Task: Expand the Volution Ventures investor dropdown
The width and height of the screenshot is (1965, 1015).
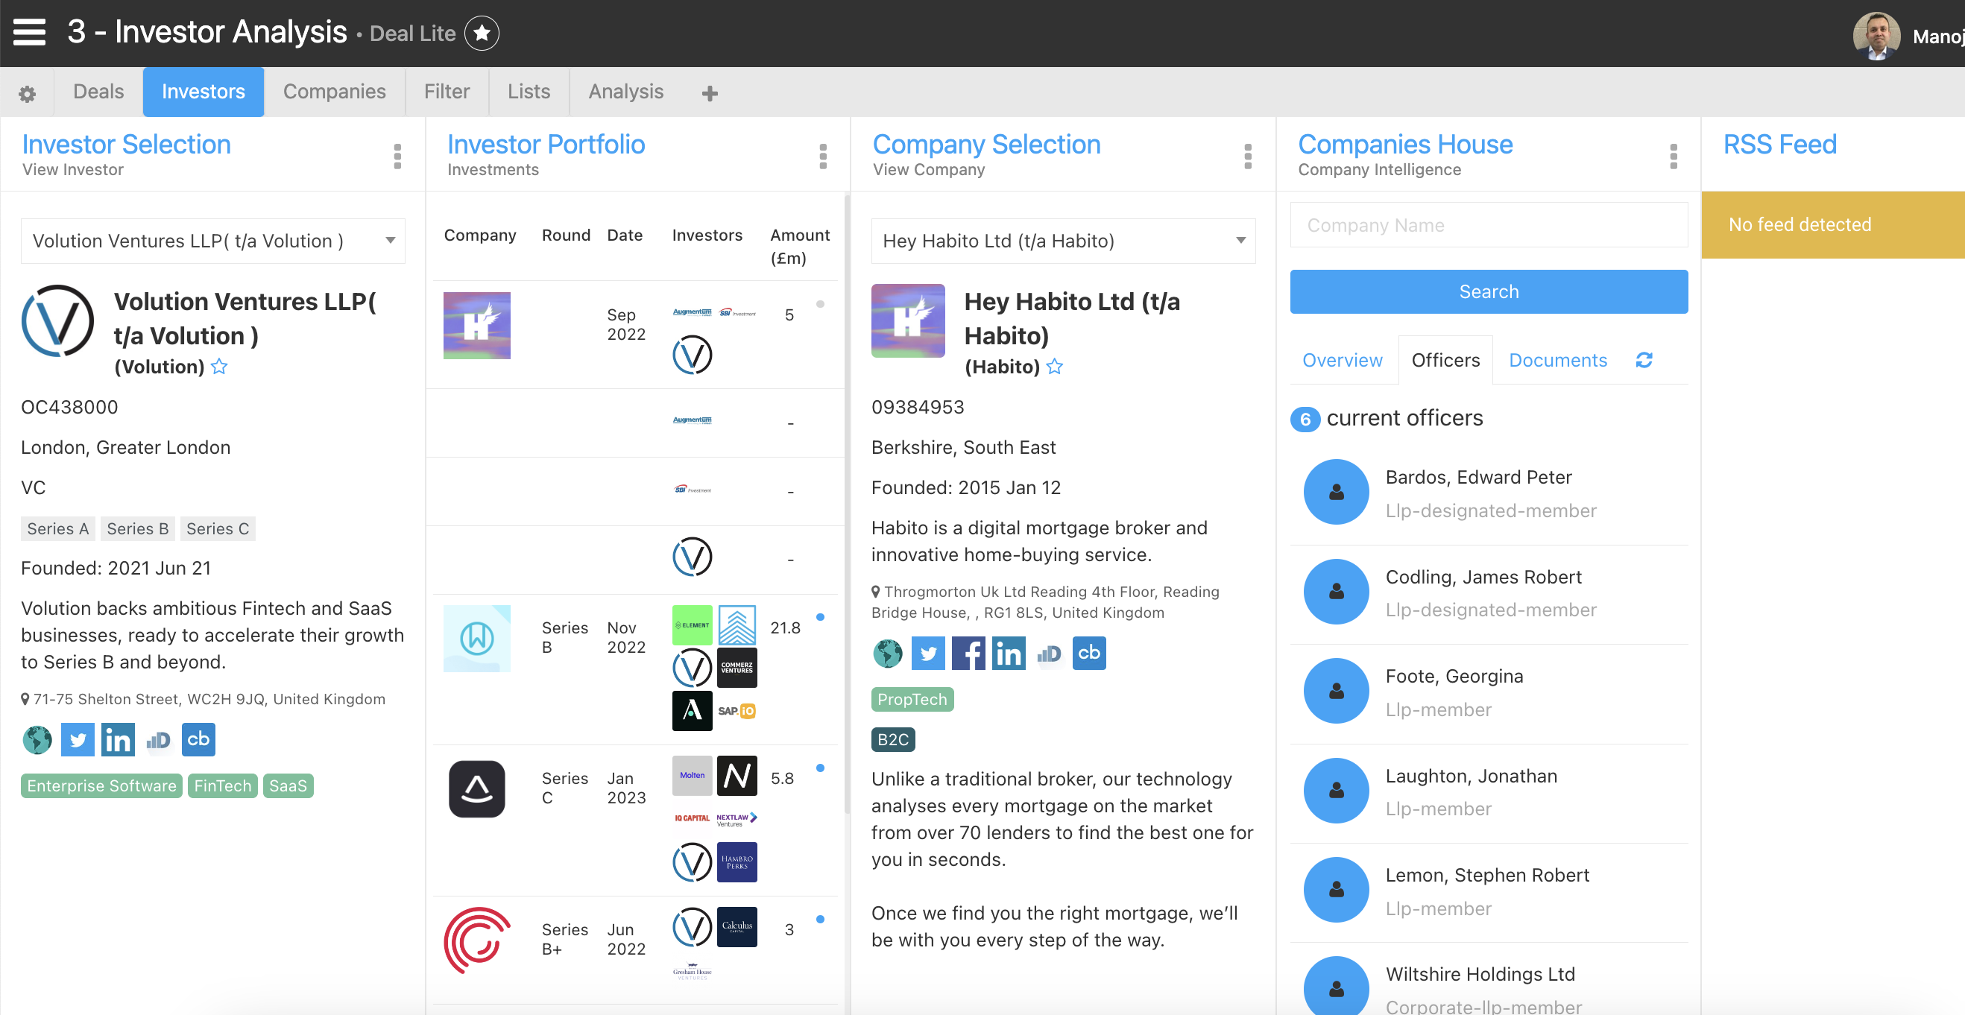Action: coord(390,241)
